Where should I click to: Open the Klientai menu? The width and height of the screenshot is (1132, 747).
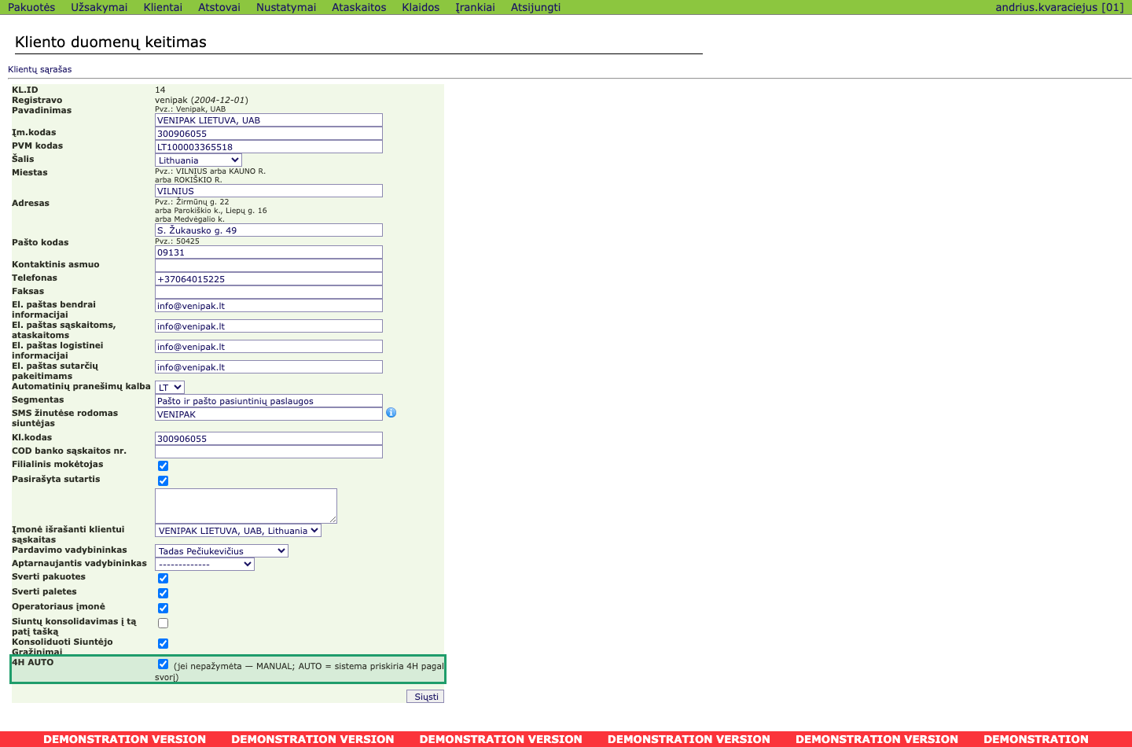click(x=163, y=7)
